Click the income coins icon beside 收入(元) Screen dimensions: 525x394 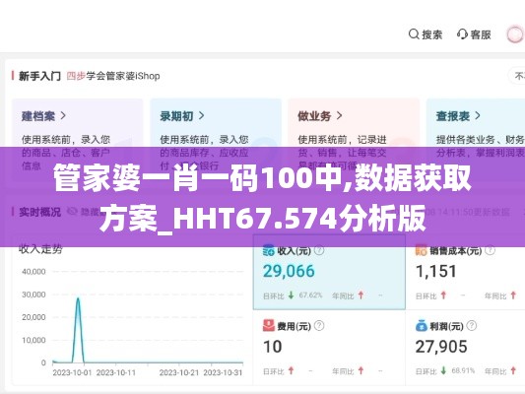(x=269, y=250)
